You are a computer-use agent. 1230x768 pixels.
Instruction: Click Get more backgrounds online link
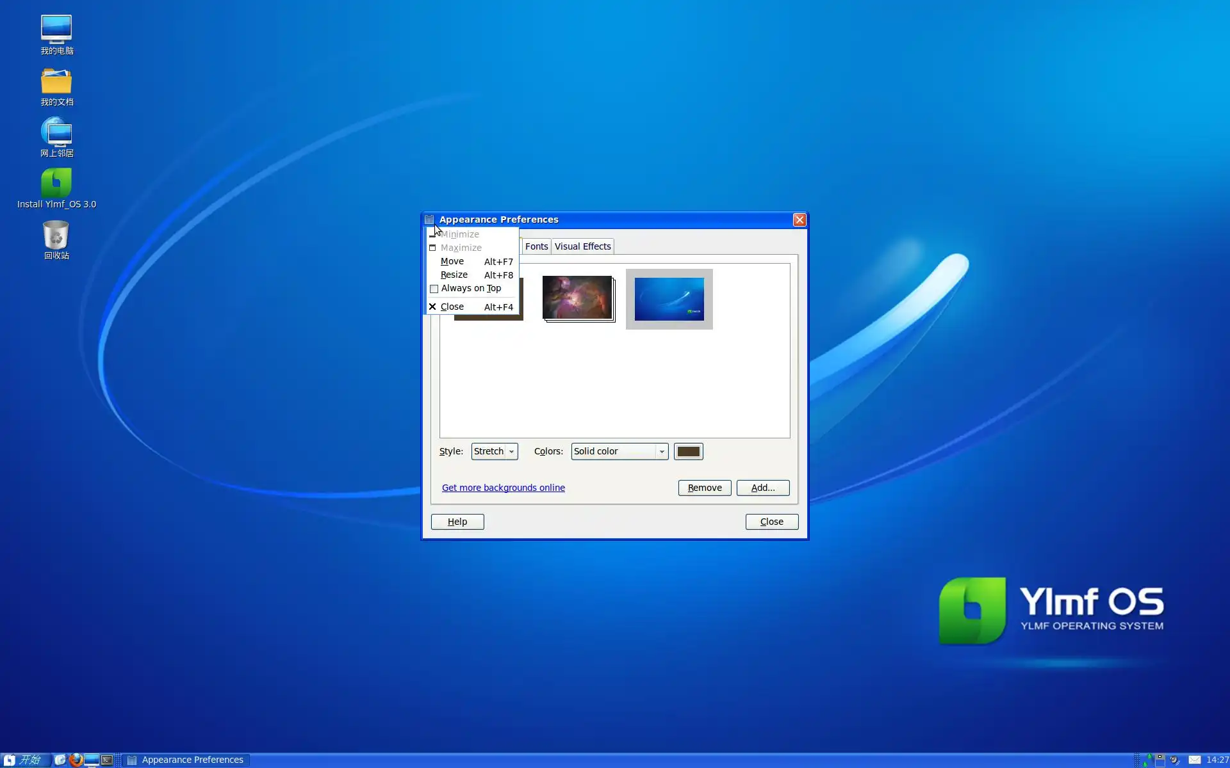click(503, 488)
